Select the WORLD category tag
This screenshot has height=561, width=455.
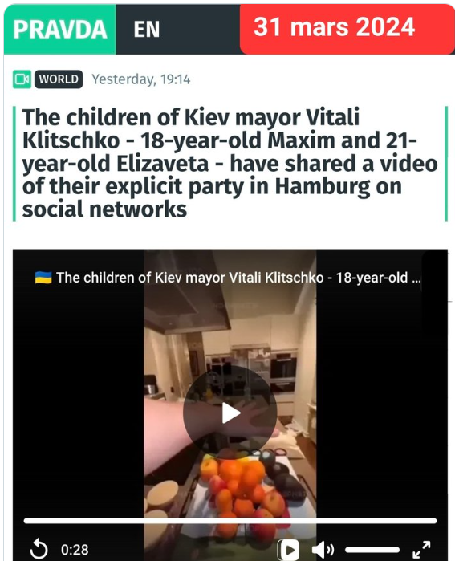[59, 79]
